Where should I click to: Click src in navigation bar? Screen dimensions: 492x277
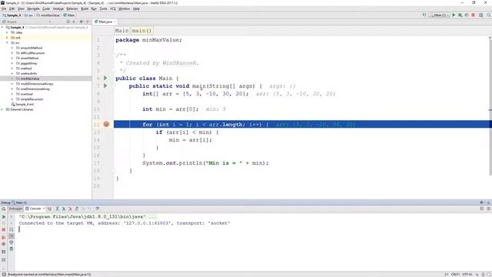click(x=29, y=15)
